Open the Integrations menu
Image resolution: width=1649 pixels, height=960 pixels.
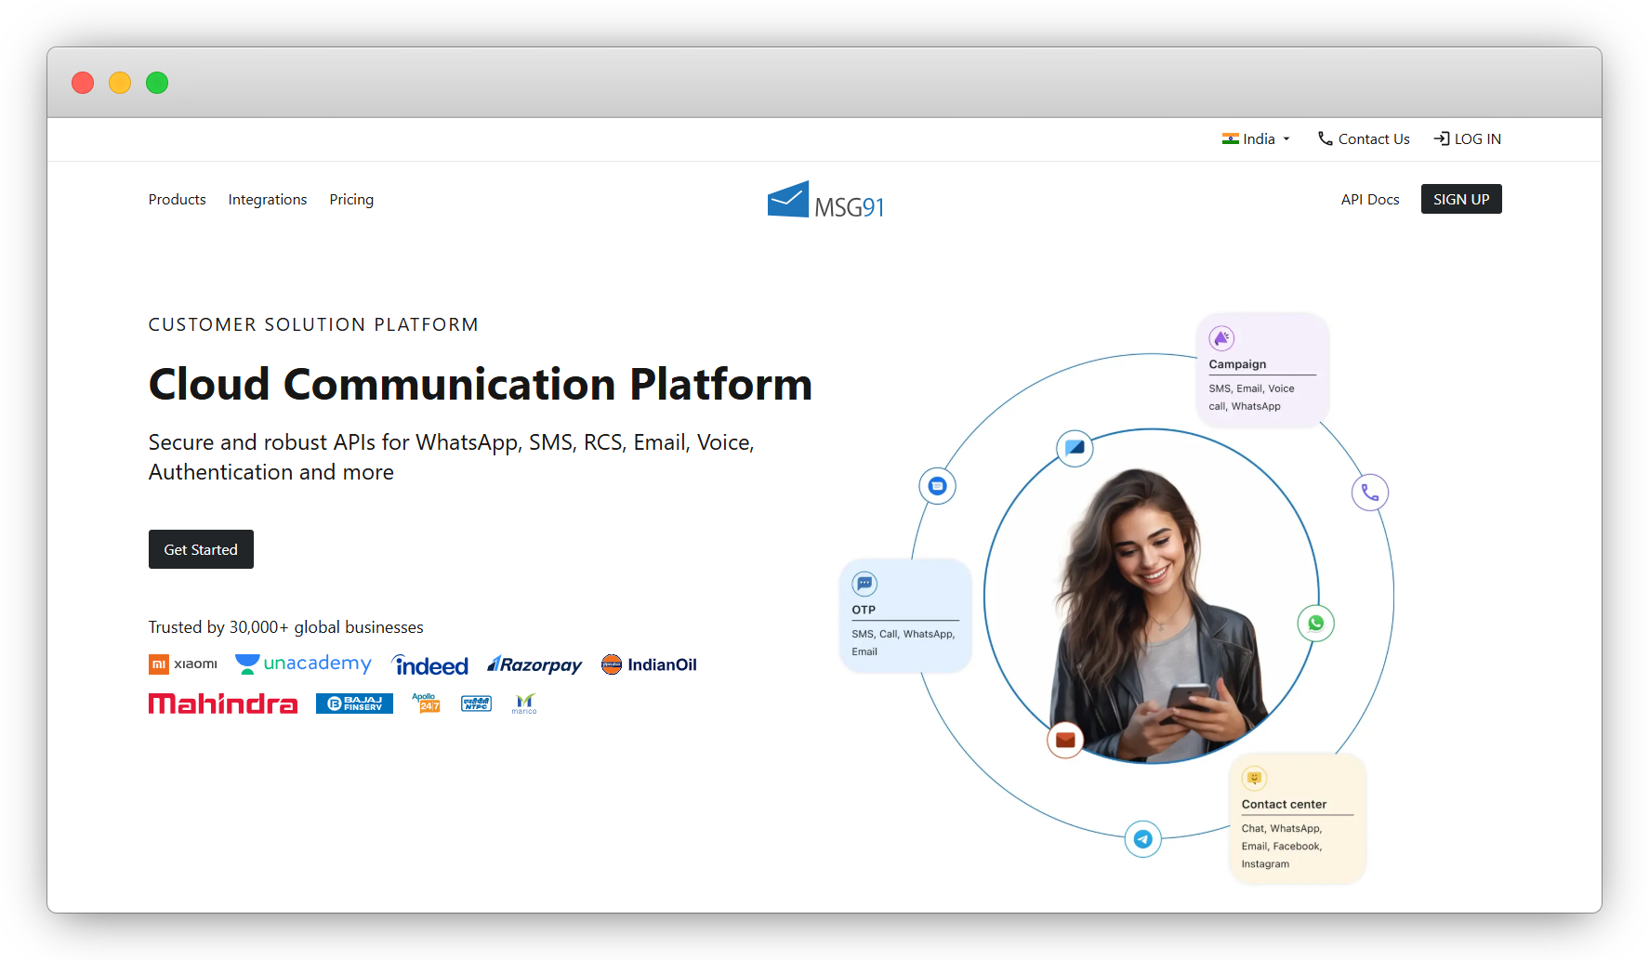point(267,199)
